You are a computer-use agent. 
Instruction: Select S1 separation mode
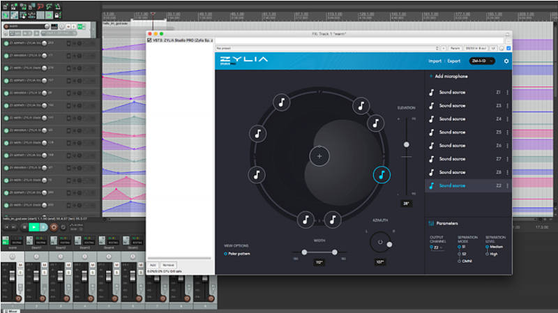click(x=462, y=247)
